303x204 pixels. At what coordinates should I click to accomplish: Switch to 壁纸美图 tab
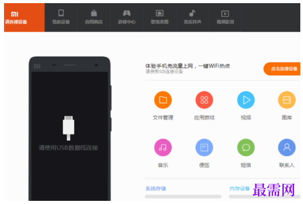coord(160,18)
